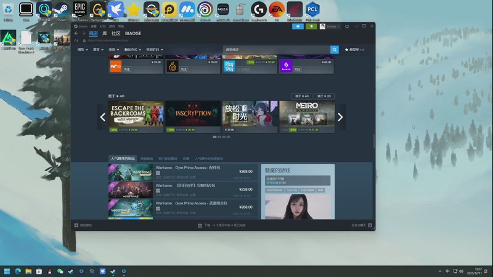Select the 库 library tab

coord(105,33)
